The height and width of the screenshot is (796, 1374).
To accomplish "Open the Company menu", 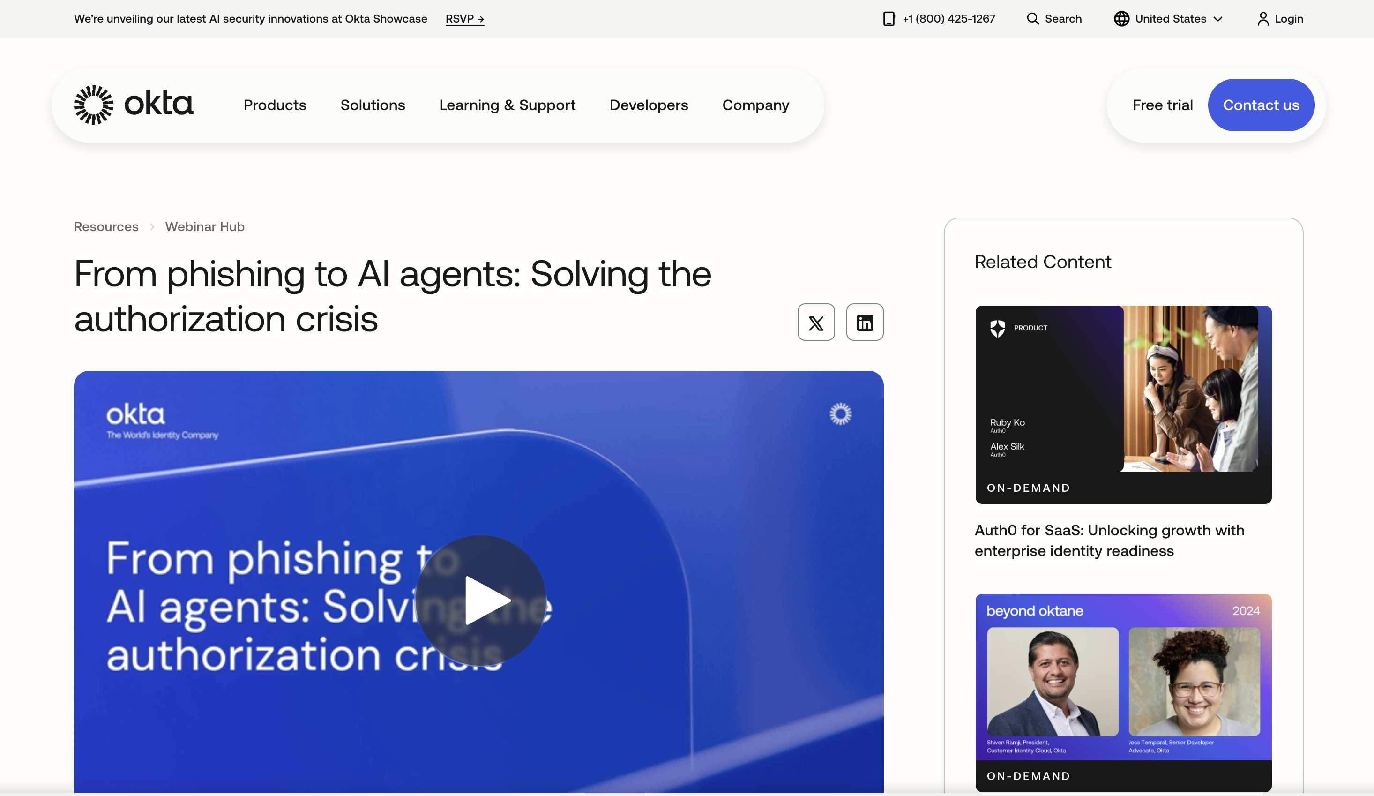I will 756,105.
